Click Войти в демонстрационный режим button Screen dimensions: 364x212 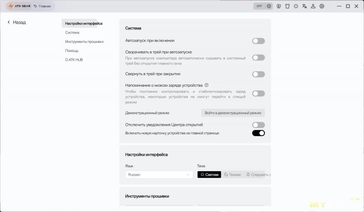pos(233,113)
